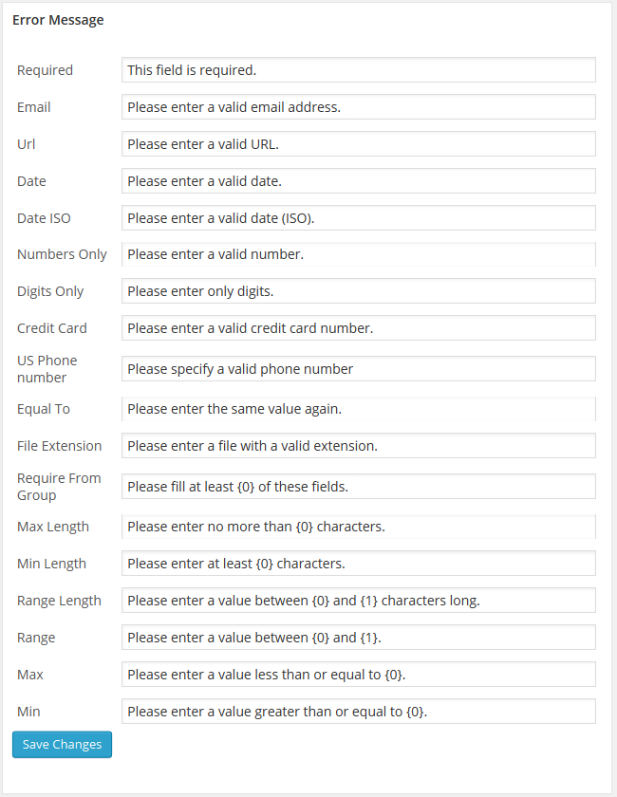Click the Numbers Only message field
Screen dimensions: 617x797
coord(358,254)
